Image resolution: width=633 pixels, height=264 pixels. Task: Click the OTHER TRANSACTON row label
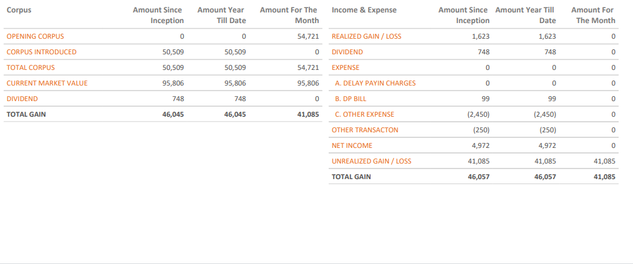(x=365, y=130)
